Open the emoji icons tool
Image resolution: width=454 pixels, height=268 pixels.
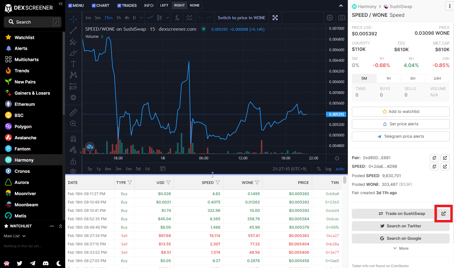[x=73, y=97]
